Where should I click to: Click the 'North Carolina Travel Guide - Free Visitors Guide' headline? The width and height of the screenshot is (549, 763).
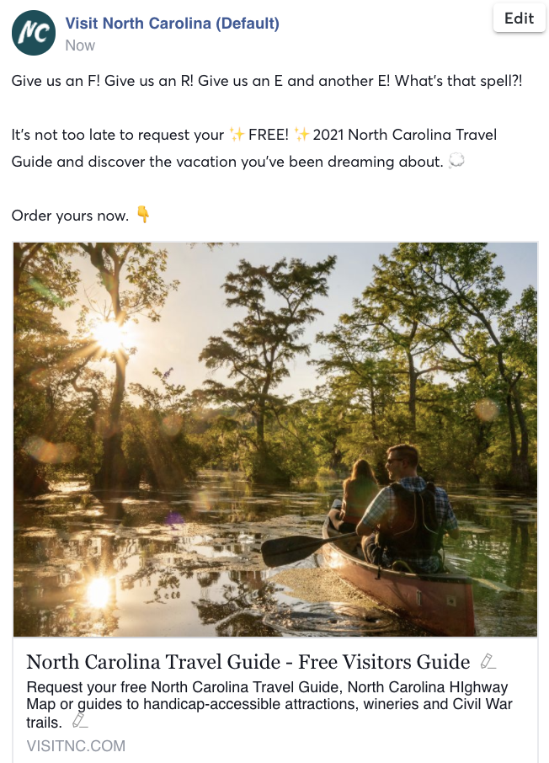pyautogui.click(x=248, y=661)
